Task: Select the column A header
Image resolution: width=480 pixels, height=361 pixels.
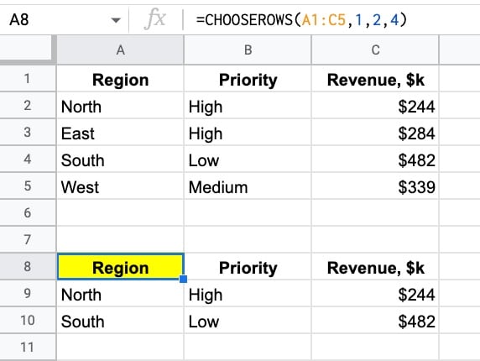Action: point(120,50)
